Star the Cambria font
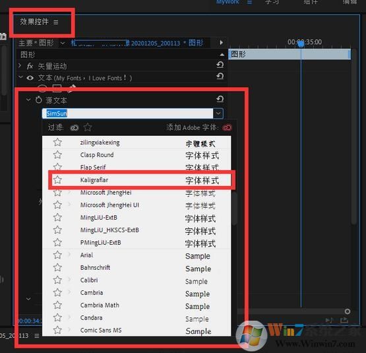 [57, 292]
